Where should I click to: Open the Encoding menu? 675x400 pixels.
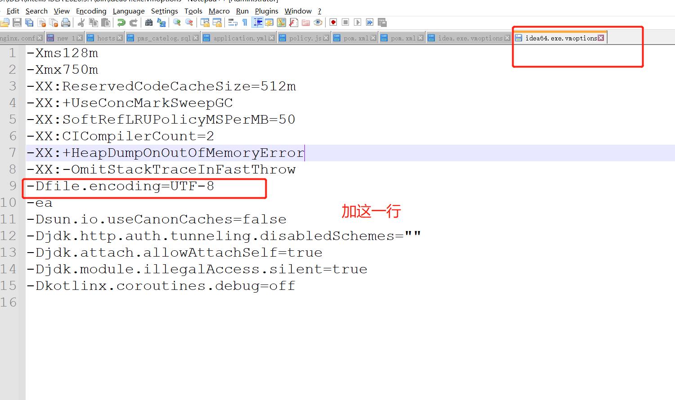[x=91, y=11]
